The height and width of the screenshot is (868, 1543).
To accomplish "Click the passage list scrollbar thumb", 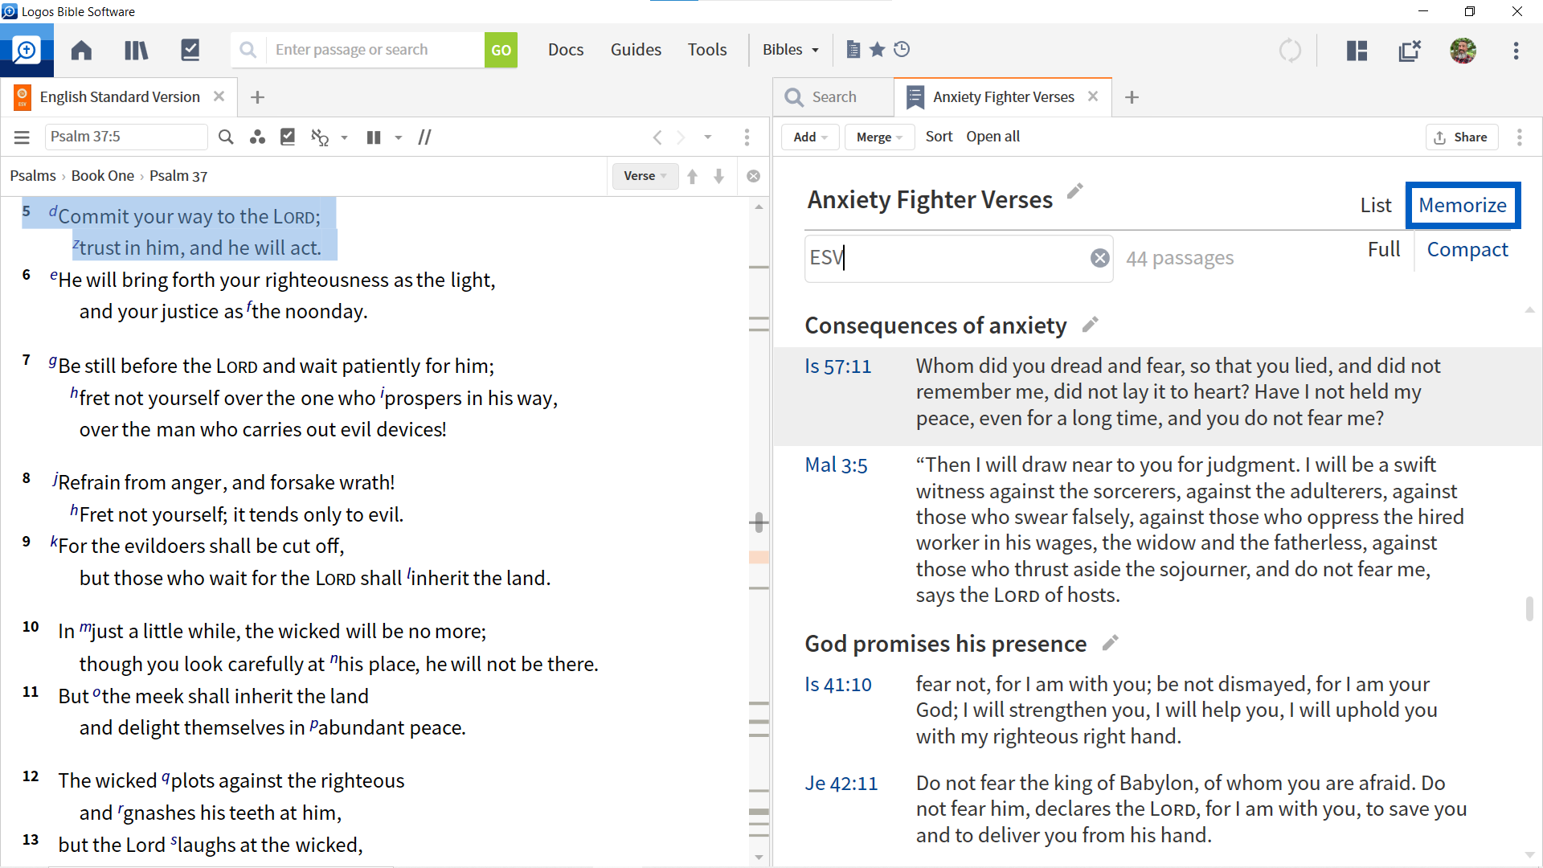I will point(1529,609).
